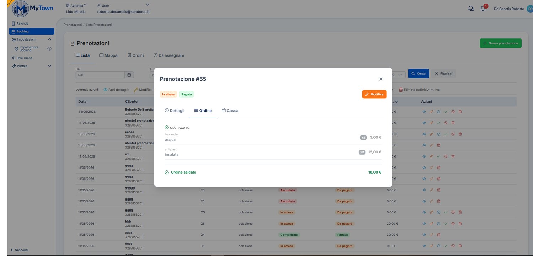Screen dimensions: 533x256
Task: Collapse the Impostazioni sidebar section
Action: point(49,39)
